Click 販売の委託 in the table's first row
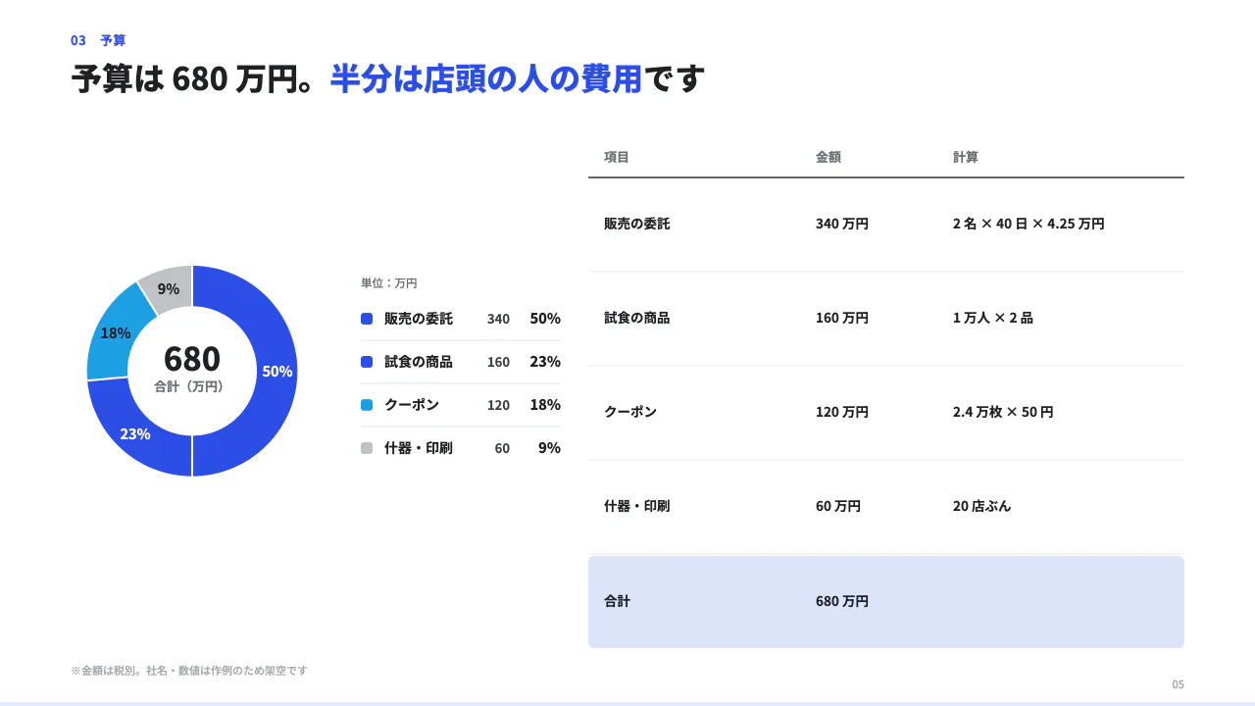Screen dimensions: 1255x706 click(637, 224)
